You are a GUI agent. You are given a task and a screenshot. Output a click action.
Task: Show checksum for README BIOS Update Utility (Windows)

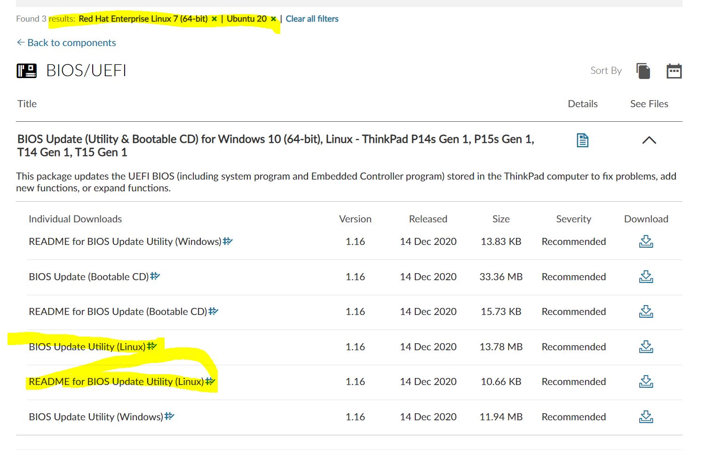click(228, 241)
